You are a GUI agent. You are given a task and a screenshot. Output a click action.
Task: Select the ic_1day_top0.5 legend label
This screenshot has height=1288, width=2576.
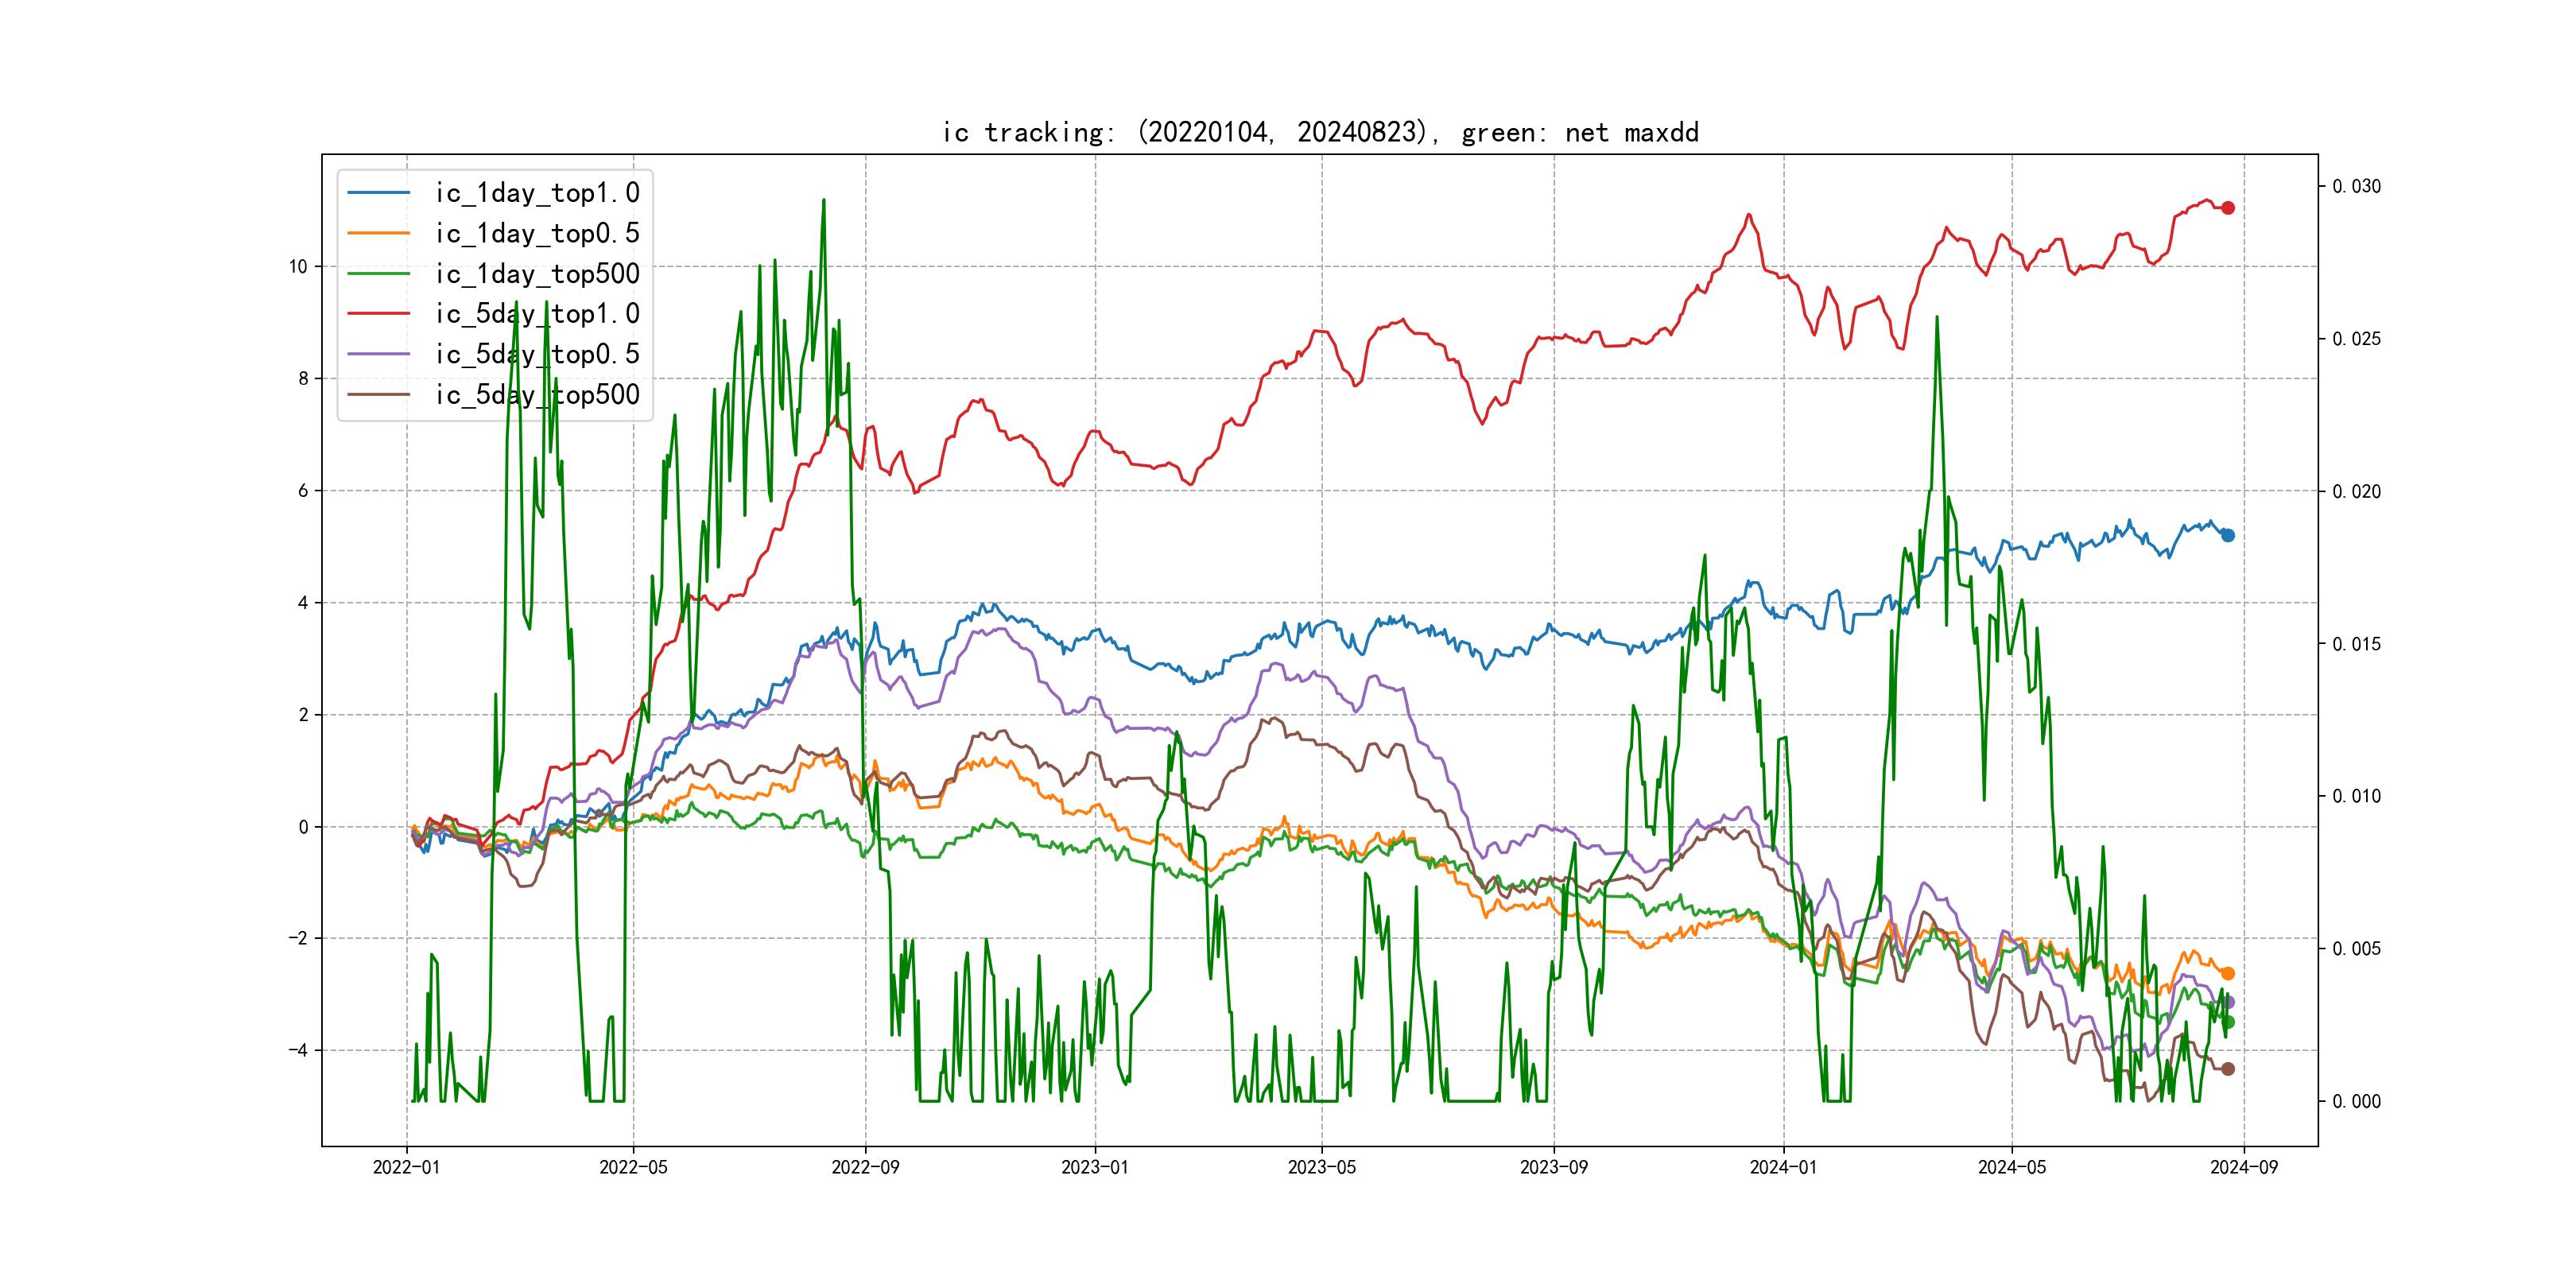point(537,233)
